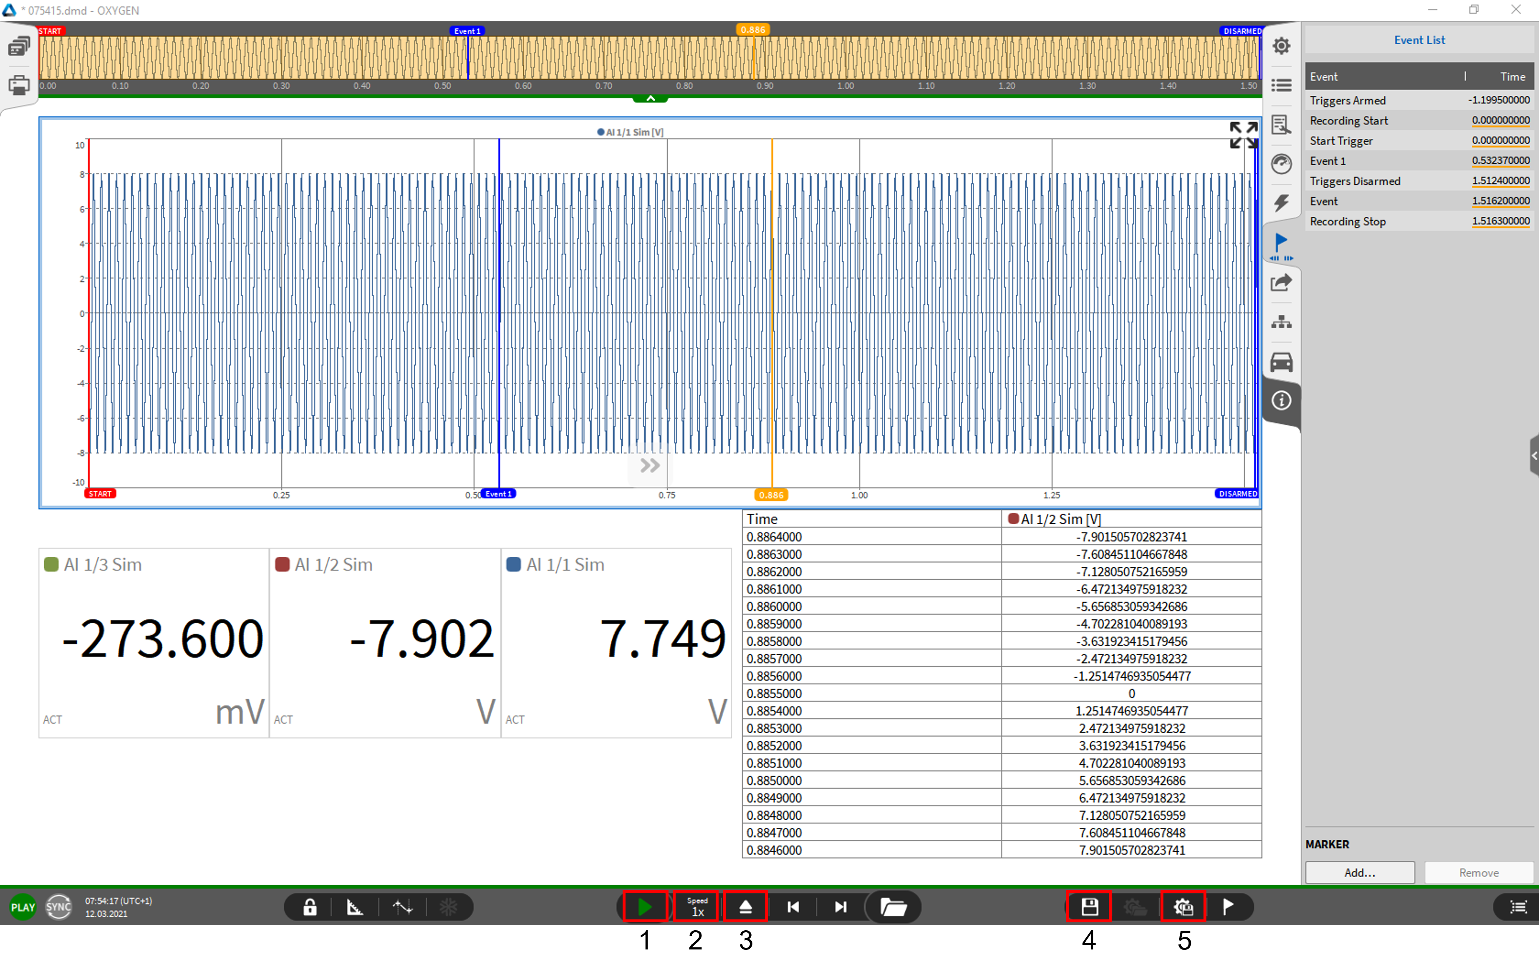Click the save floppy disk icon
This screenshot has height=972, width=1539.
click(1089, 906)
